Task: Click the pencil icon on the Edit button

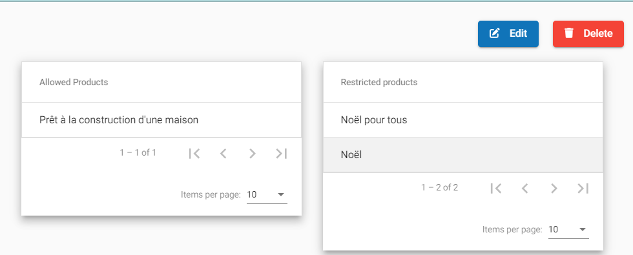Action: point(494,34)
